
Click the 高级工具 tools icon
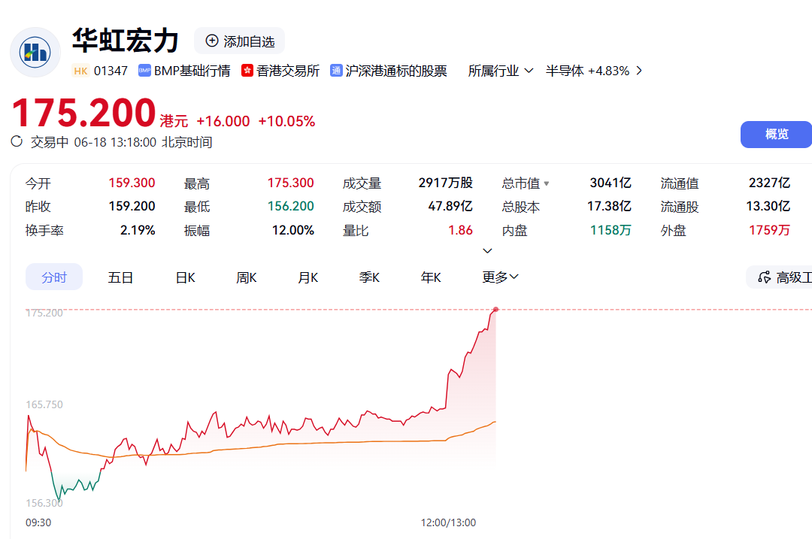764,277
